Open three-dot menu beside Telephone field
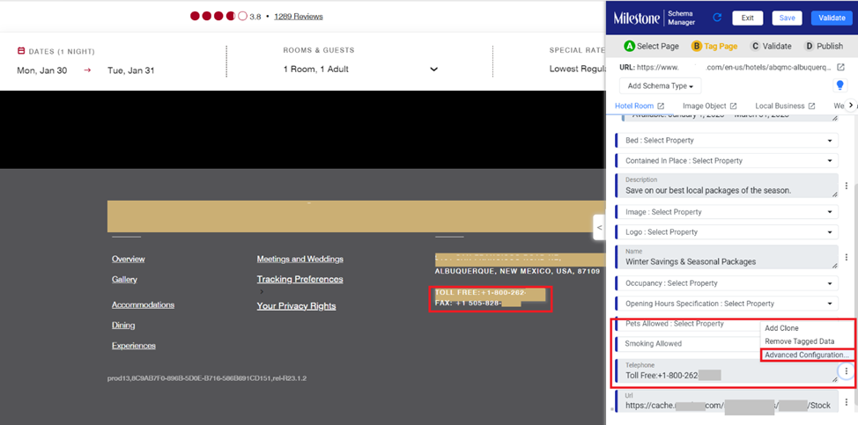The image size is (858, 425). (x=846, y=371)
